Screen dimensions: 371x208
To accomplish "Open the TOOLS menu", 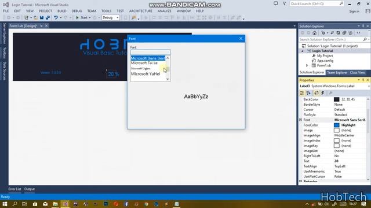I will (x=106, y=11).
